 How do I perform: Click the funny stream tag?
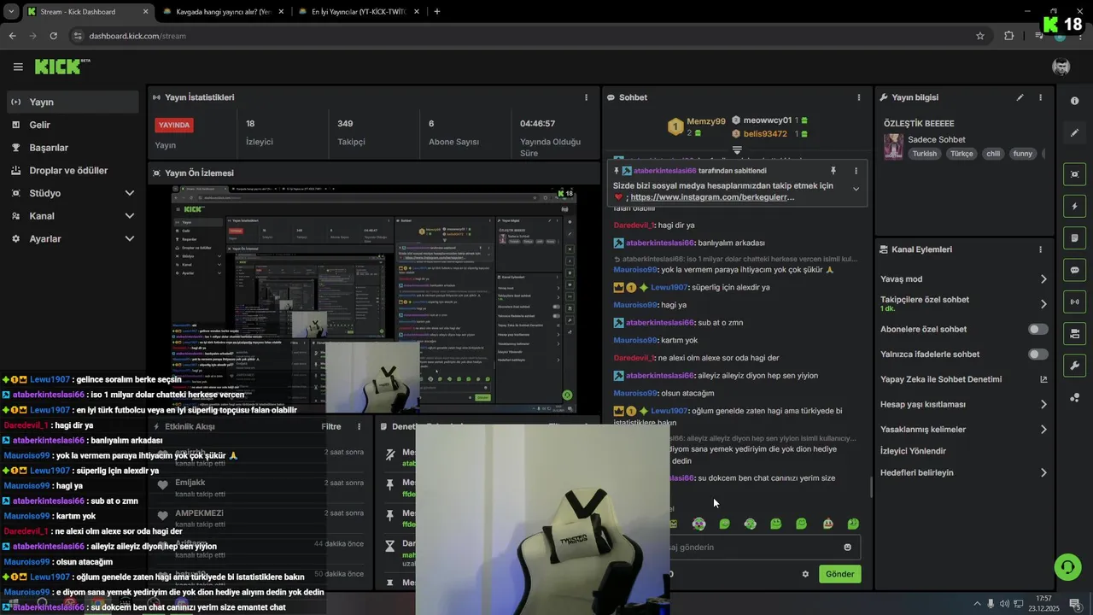click(x=1022, y=154)
